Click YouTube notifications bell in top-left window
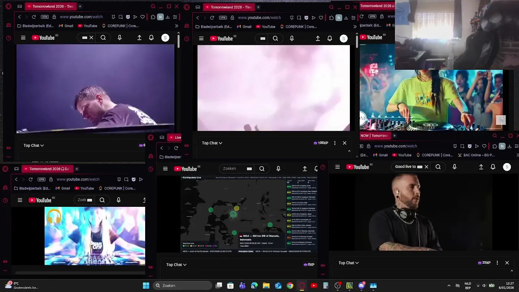519x292 pixels. [151, 38]
